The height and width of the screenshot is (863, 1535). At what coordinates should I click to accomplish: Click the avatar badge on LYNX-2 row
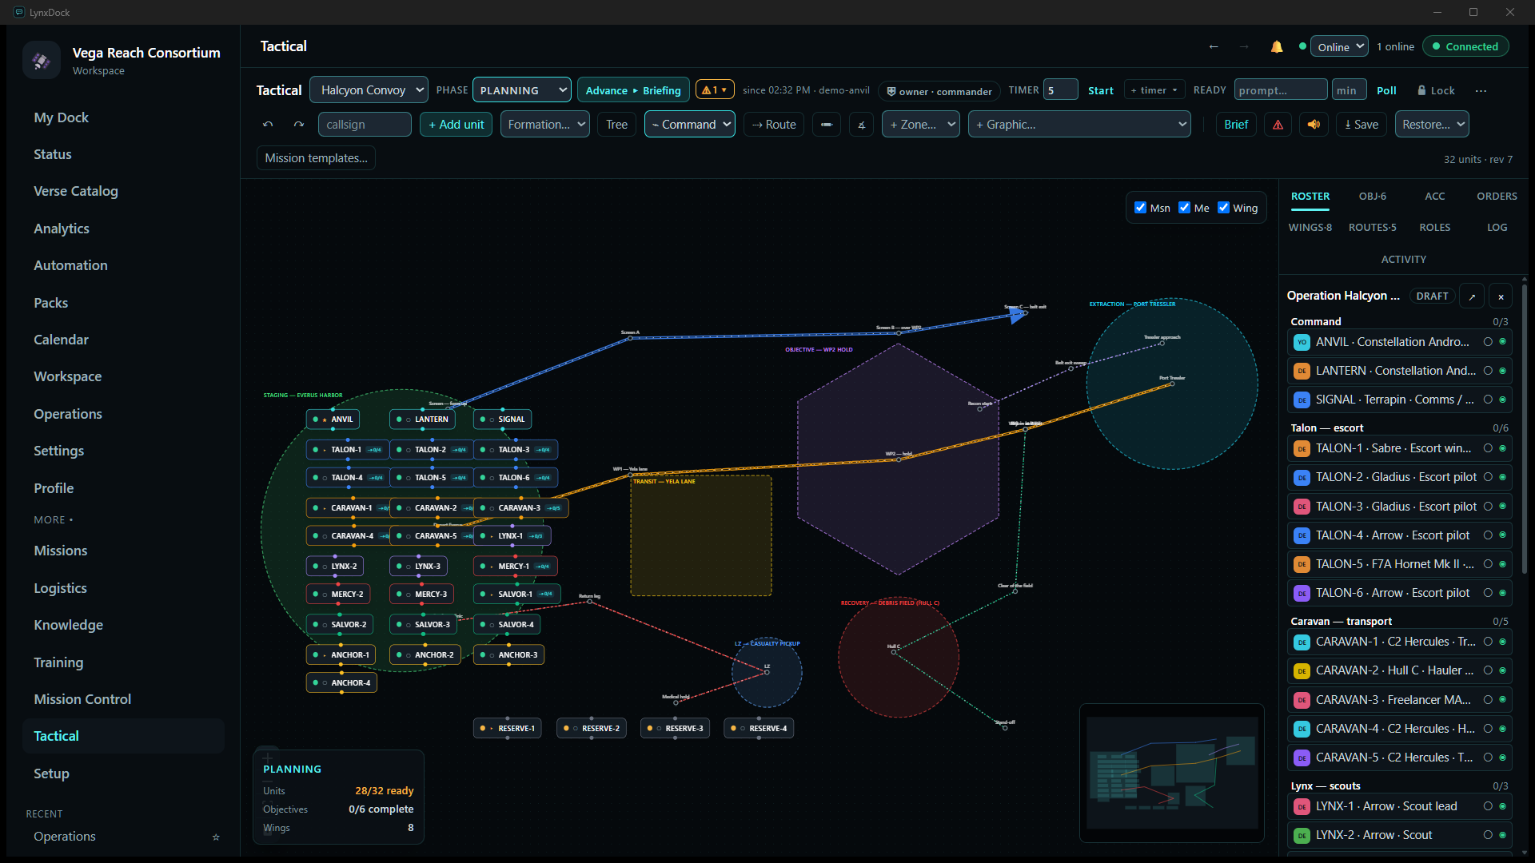1302,835
